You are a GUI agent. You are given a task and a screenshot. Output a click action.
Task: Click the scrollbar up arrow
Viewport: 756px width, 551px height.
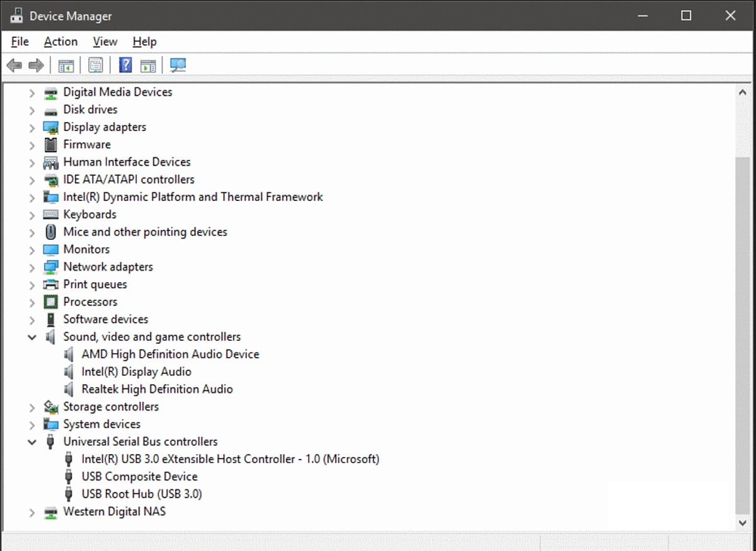[x=742, y=93]
